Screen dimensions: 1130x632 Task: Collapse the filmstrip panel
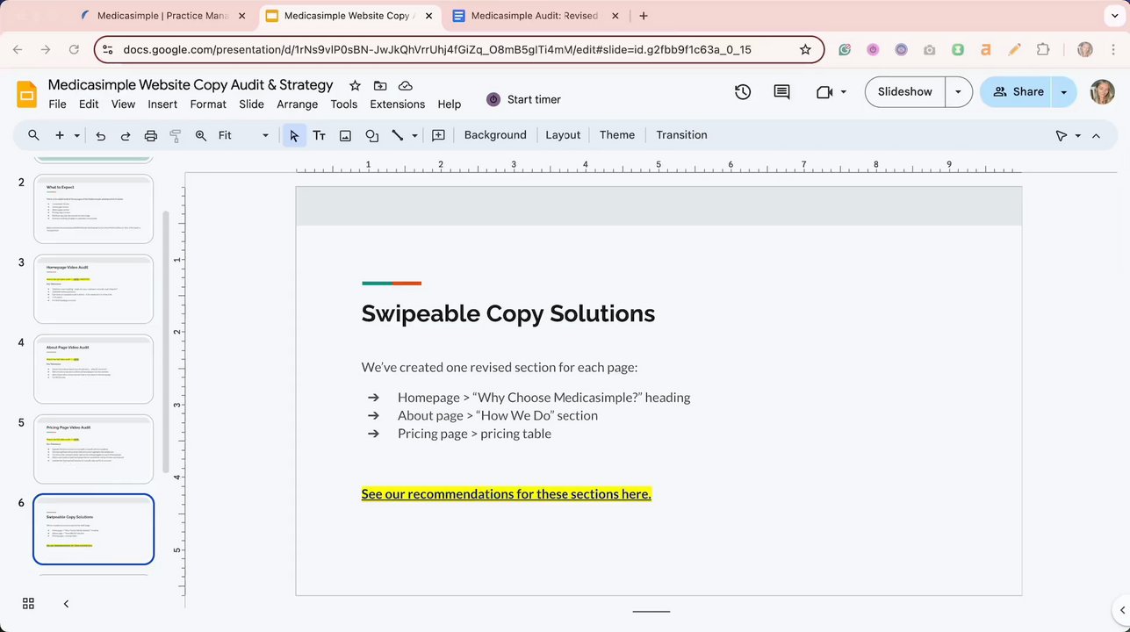[66, 604]
